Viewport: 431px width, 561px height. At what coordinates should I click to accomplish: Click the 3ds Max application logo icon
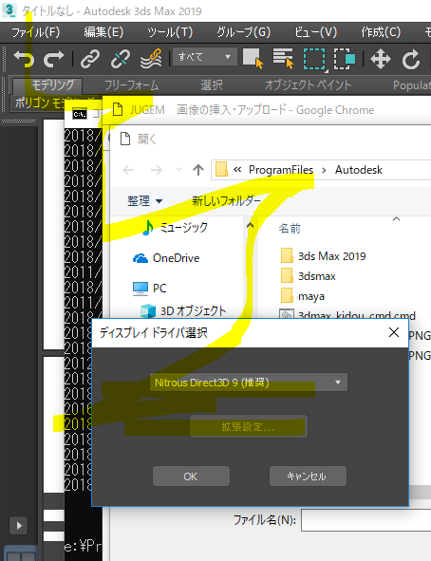point(9,10)
